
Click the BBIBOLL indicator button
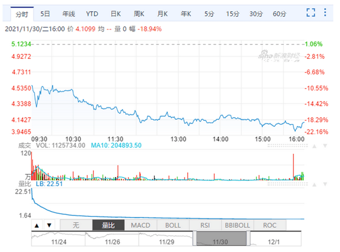pyautogui.click(x=237, y=224)
